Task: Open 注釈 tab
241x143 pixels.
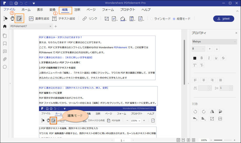Action: [x=77, y=10]
